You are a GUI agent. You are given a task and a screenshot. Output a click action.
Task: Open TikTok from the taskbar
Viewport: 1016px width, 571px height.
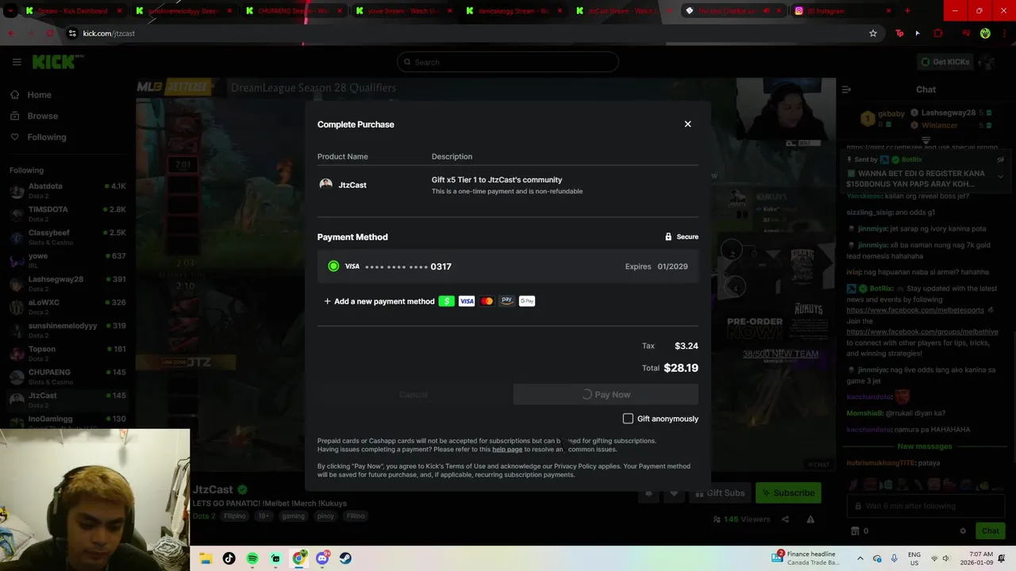[x=229, y=558]
